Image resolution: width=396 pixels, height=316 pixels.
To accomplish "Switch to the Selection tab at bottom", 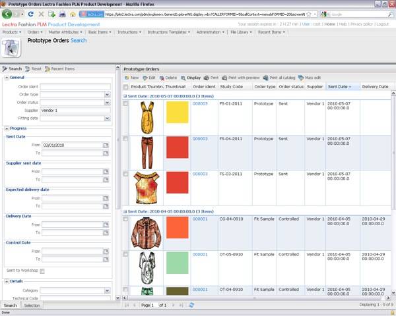I will (x=32, y=305).
